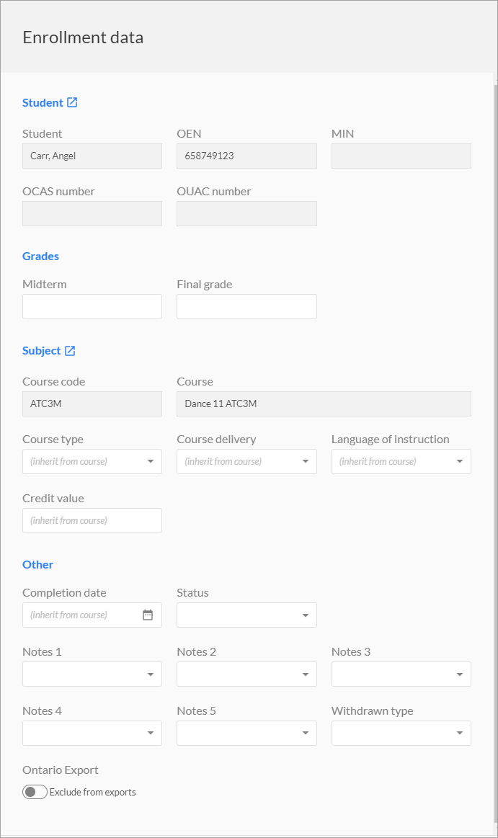Screen dimensions: 498x838
Task: Expand Language of instruction dropdown
Action: click(401, 461)
